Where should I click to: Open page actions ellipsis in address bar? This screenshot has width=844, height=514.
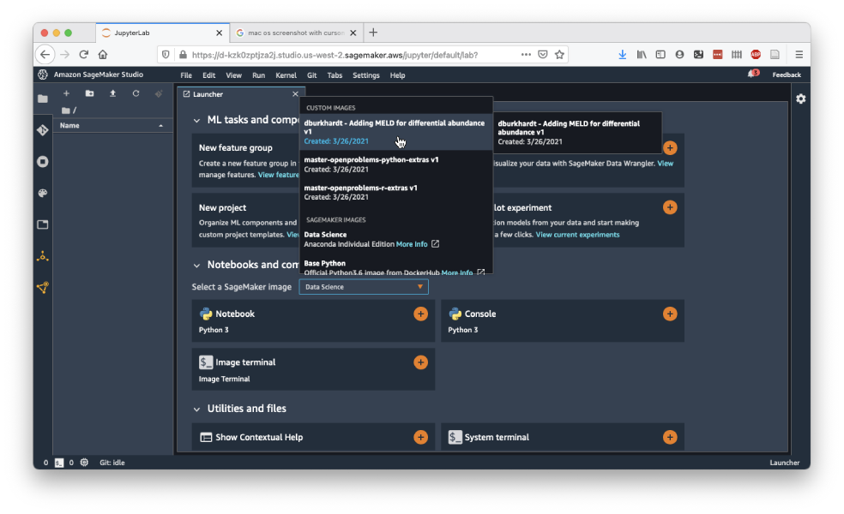click(526, 54)
